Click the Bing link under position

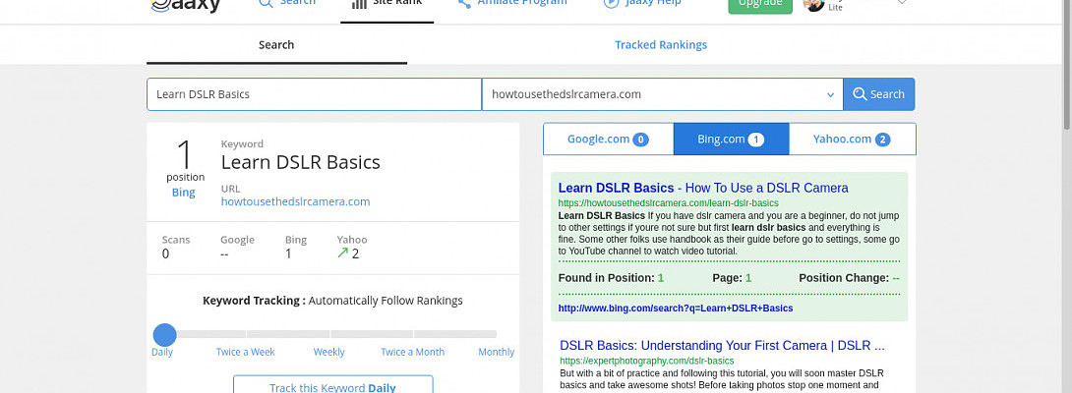(x=183, y=192)
